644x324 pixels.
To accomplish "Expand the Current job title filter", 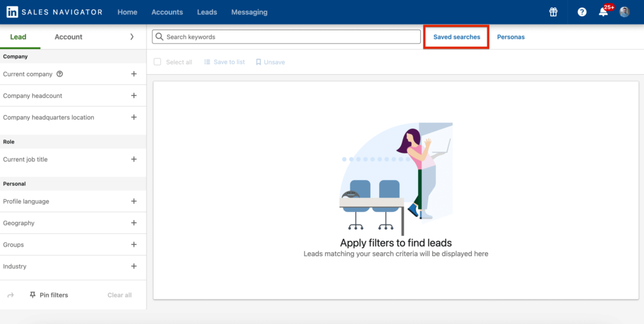I will click(x=133, y=159).
